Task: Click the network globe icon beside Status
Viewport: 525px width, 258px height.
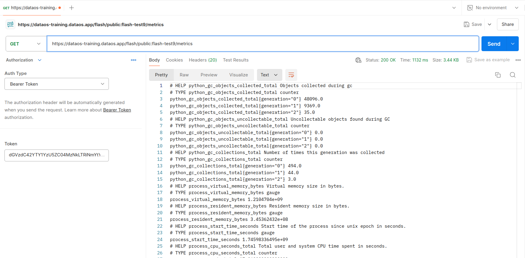Action: tap(358, 60)
